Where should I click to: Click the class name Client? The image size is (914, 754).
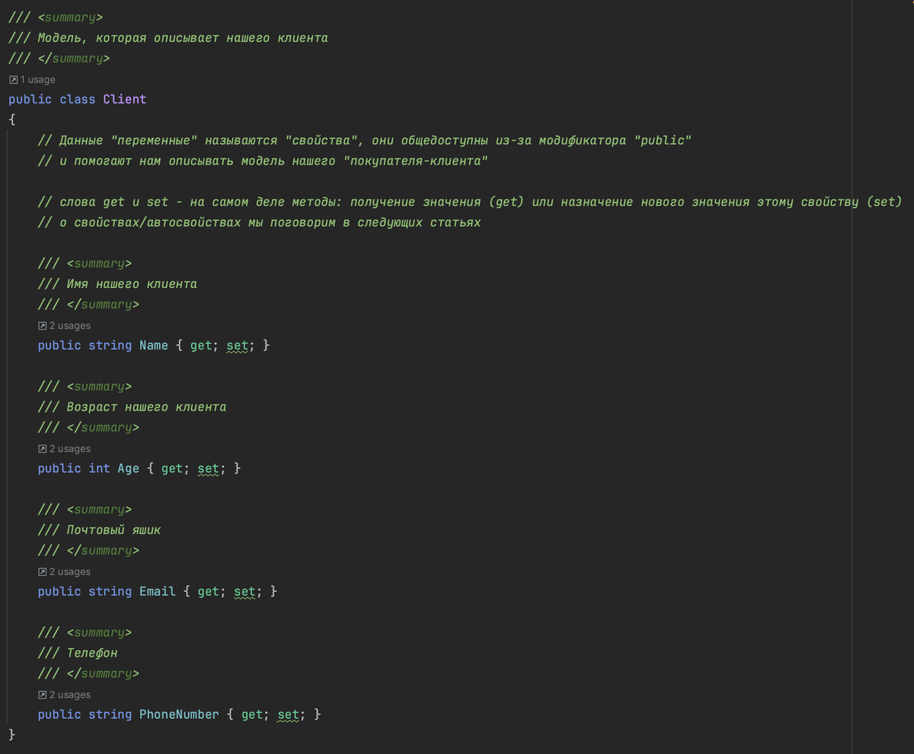click(125, 99)
